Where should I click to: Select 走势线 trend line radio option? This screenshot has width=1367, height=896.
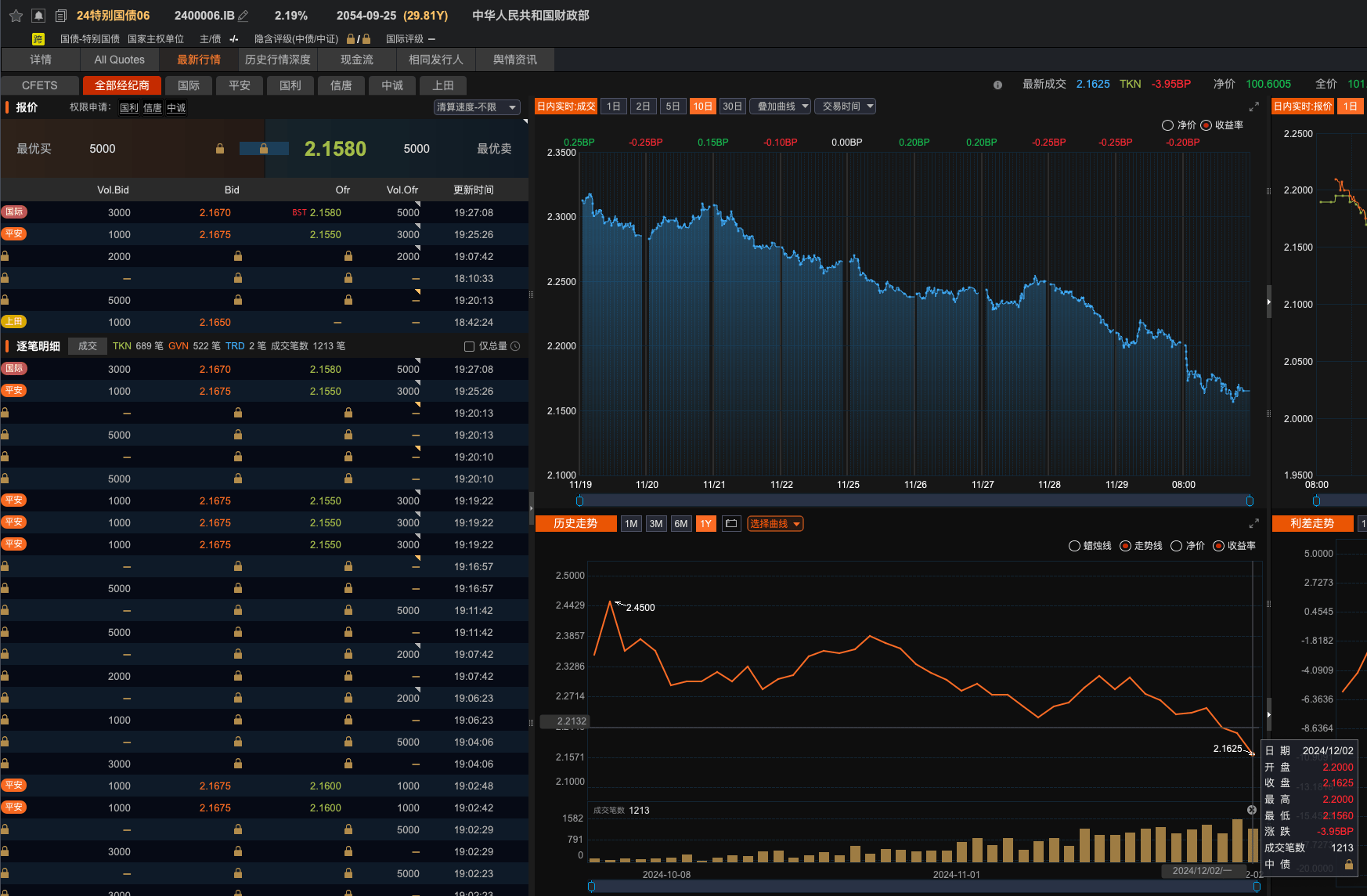pos(1125,546)
